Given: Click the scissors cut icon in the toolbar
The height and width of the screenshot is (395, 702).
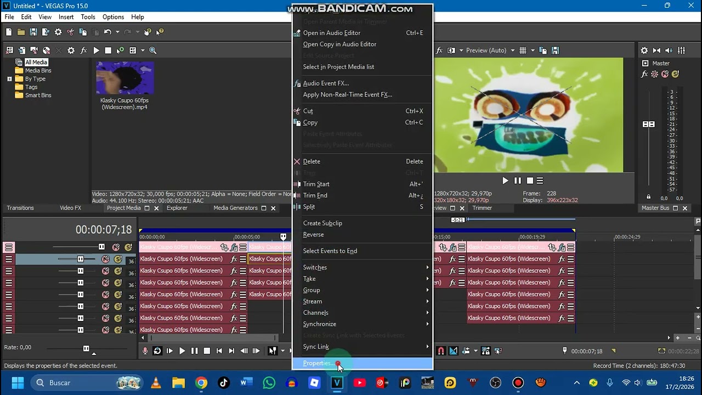Looking at the screenshot, I should point(71,32).
